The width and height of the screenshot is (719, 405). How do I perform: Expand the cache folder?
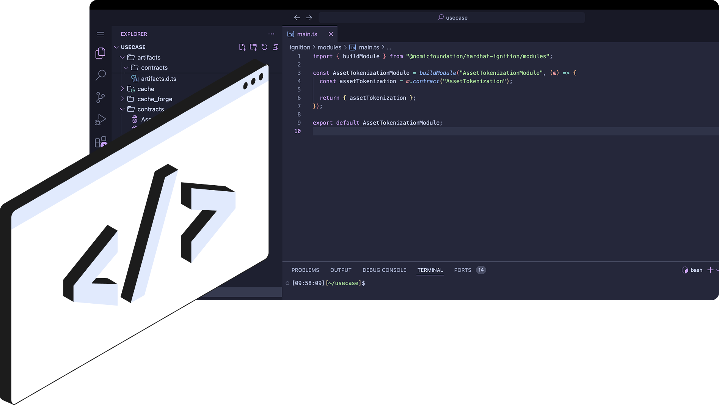122,89
